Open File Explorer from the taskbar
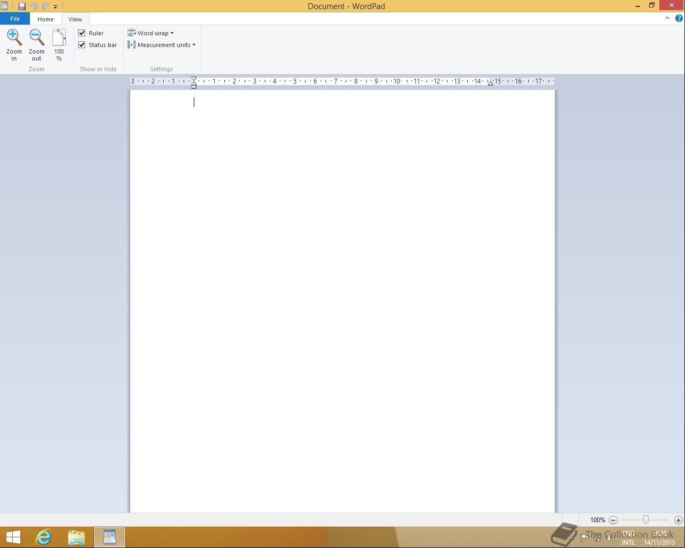685x548 pixels. 77,537
